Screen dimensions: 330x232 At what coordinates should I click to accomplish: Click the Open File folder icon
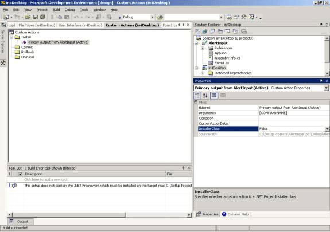click(x=28, y=17)
